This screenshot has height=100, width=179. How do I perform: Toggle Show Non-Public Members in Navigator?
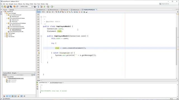(12, 96)
